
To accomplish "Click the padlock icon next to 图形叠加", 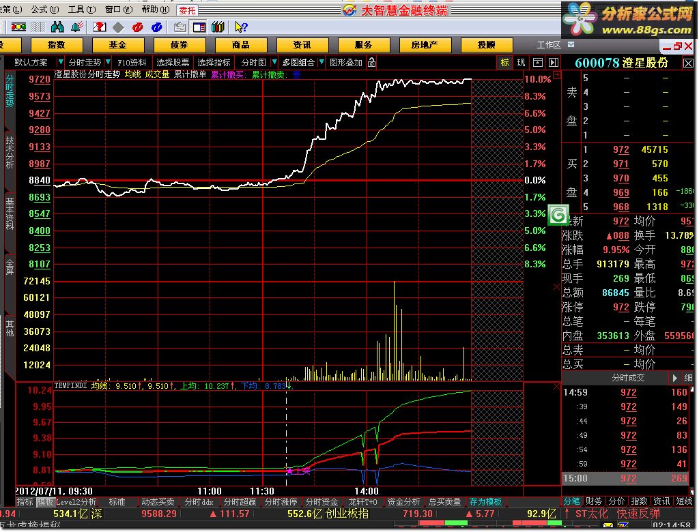I will click(372, 62).
